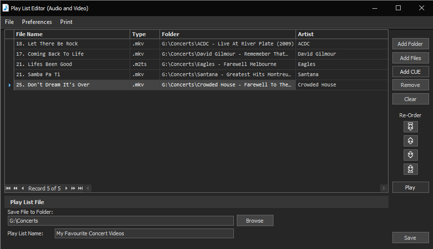Viewport: 433px width, 249px height.
Task: Move selected track to bottom of list
Action: [410, 169]
